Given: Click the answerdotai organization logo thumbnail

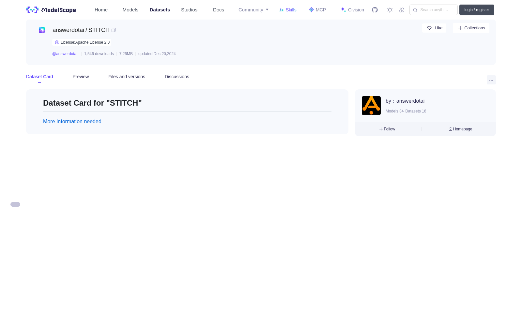Looking at the screenshot, I should click(371, 106).
